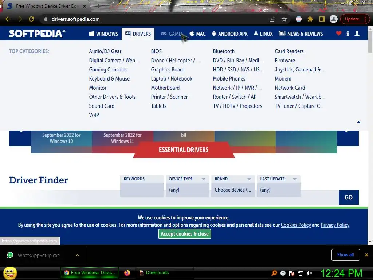
Task: Open the Motherboard category
Action: click(x=165, y=87)
